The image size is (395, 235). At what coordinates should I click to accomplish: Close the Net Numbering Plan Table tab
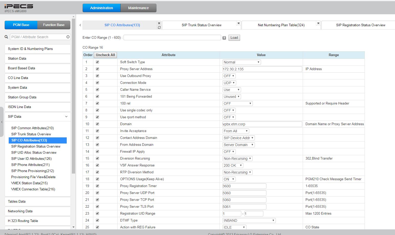coord(318,23)
